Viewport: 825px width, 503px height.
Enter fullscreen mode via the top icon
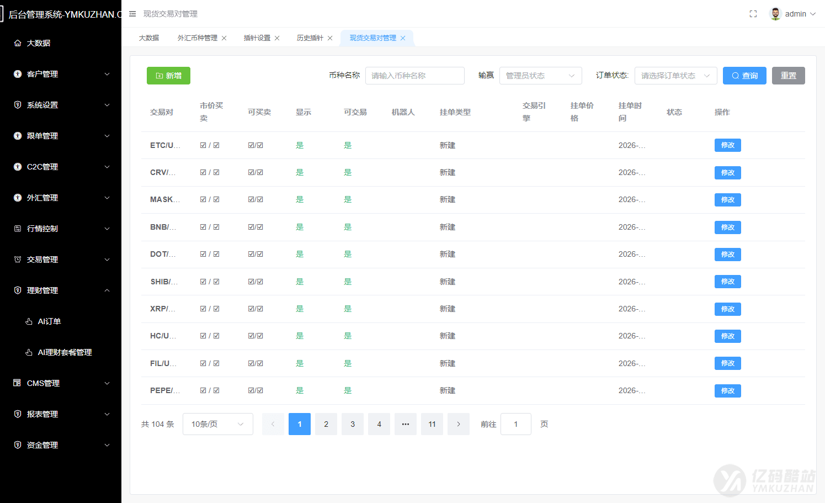click(753, 14)
